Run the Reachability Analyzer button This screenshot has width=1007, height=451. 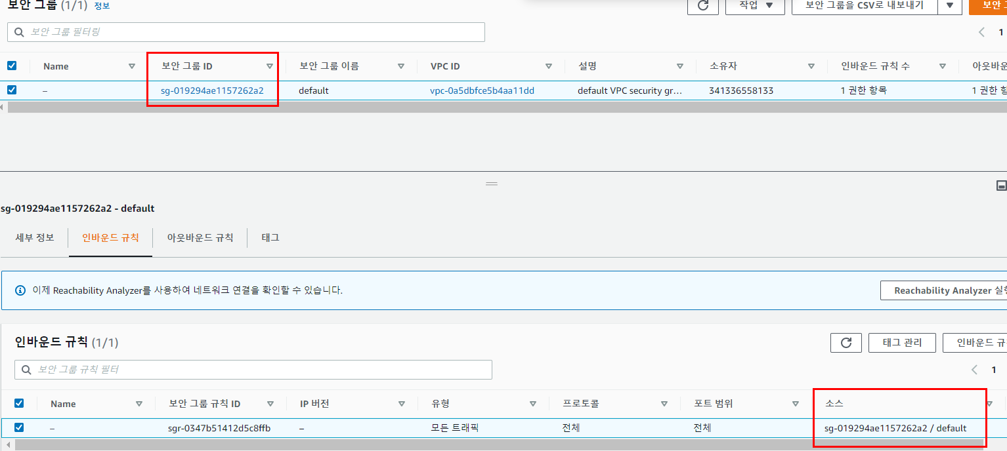pyautogui.click(x=943, y=290)
